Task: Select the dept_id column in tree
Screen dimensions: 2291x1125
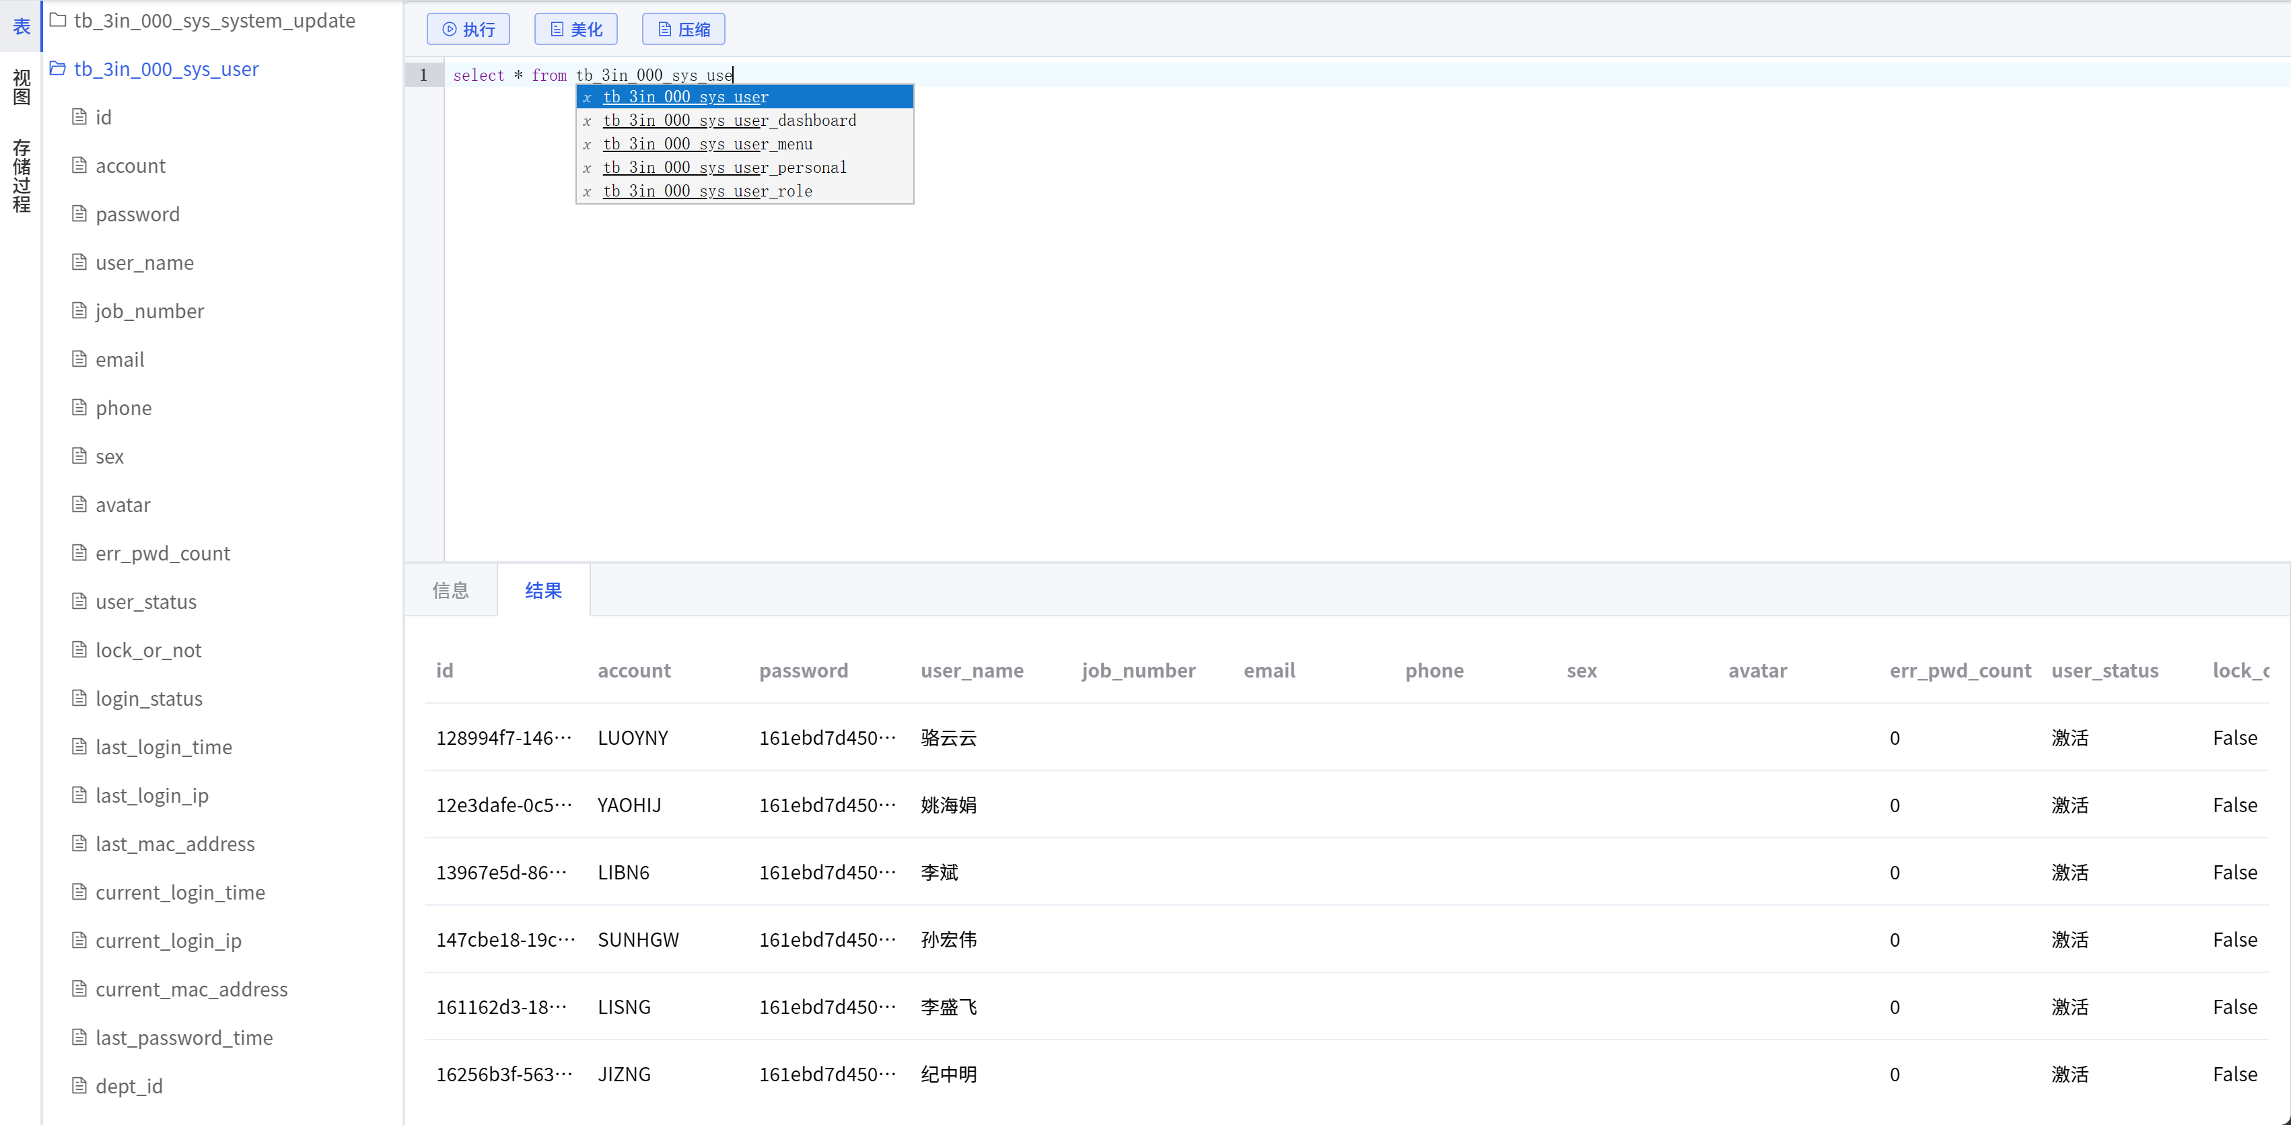Action: coord(129,1086)
